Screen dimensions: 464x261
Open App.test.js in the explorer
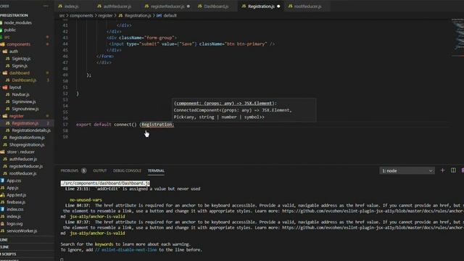16,195
